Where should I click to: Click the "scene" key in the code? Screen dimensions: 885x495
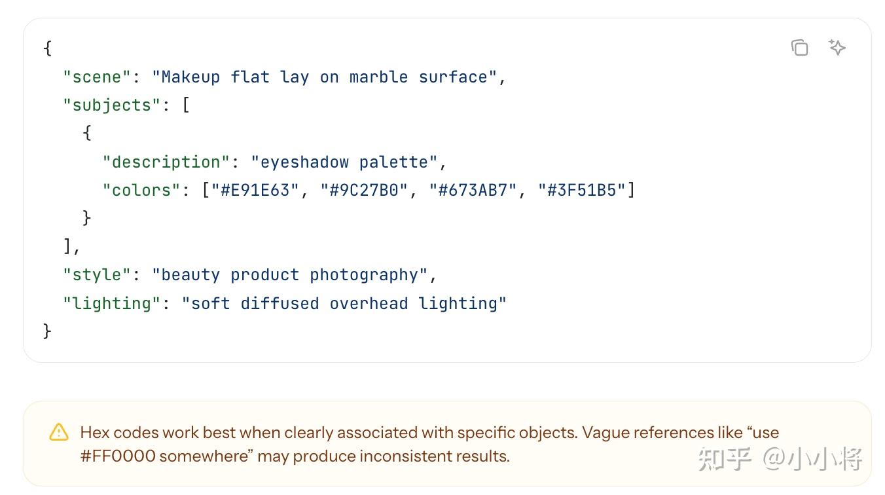click(x=97, y=77)
